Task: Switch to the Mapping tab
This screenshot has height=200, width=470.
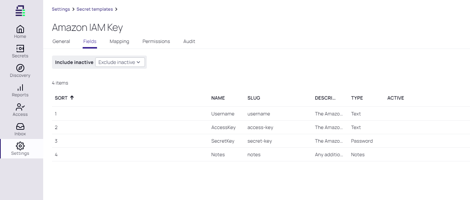Action: coord(120,42)
